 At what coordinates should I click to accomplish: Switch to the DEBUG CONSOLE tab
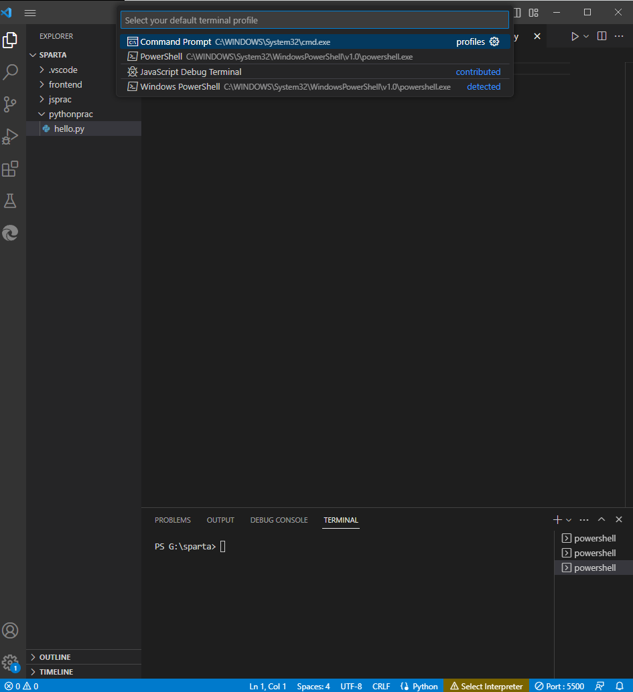(279, 520)
